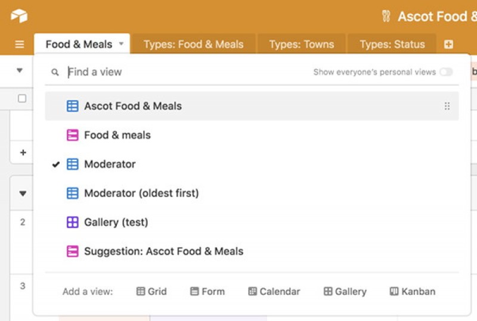Check the select-all rows checkbox
Image resolution: width=477 pixels, height=321 pixels.
click(22, 98)
